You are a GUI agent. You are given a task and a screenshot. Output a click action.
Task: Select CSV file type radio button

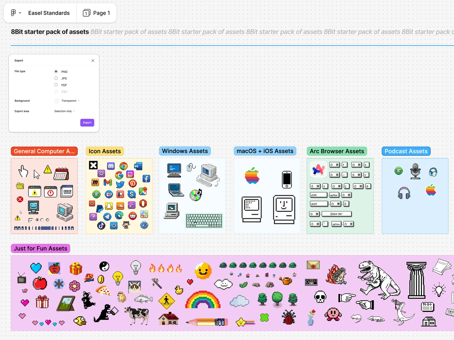pos(56,92)
